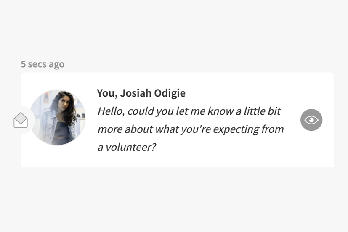Screen dimensions: 348x232
Task: Toggle message visibility with the eye icon
Action: tap(311, 120)
